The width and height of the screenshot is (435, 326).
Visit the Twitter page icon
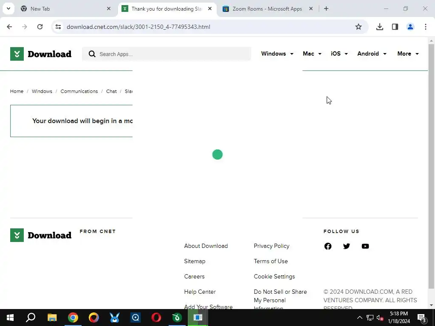coord(347,246)
